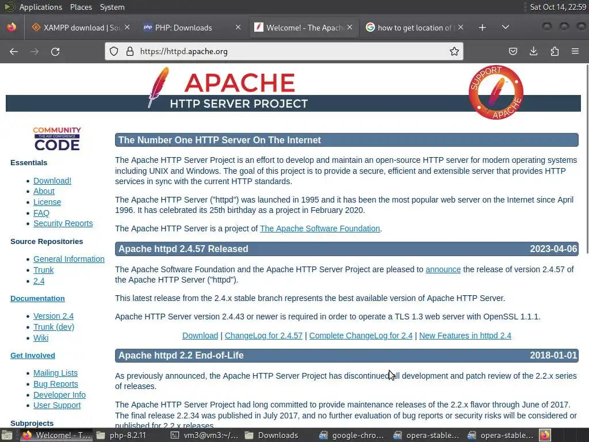Close the Welcome Apache tab

[350, 28]
